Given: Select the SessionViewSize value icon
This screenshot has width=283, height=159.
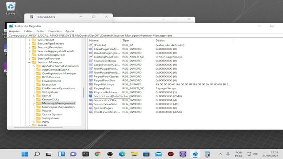Looking at the screenshot, I should pyautogui.click(x=91, y=104).
